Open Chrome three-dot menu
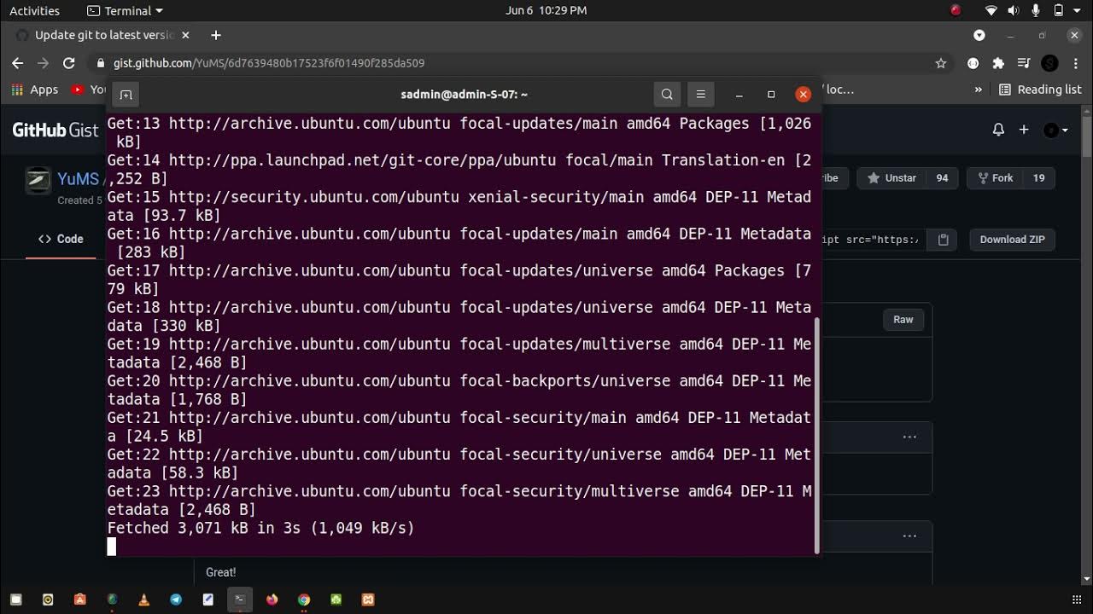The image size is (1093, 614). click(x=1075, y=63)
